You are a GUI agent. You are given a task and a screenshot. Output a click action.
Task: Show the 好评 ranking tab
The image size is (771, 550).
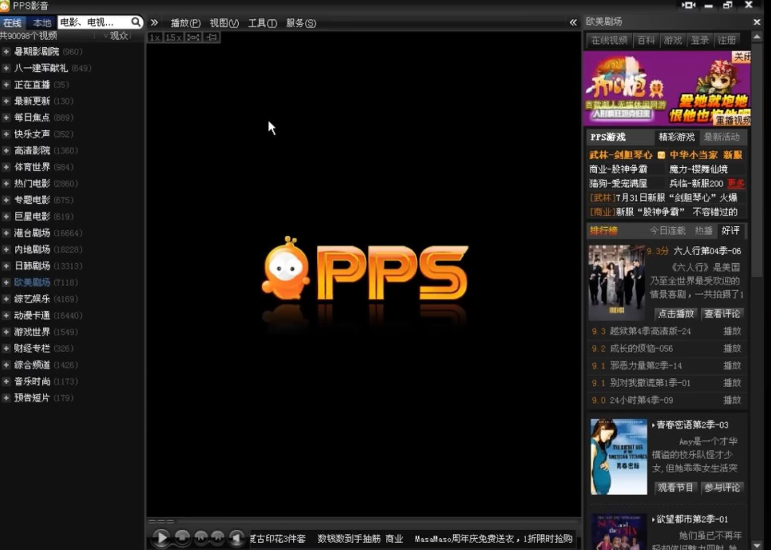click(730, 231)
